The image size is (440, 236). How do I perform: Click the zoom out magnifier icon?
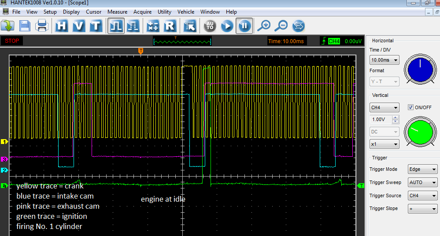coord(281,26)
